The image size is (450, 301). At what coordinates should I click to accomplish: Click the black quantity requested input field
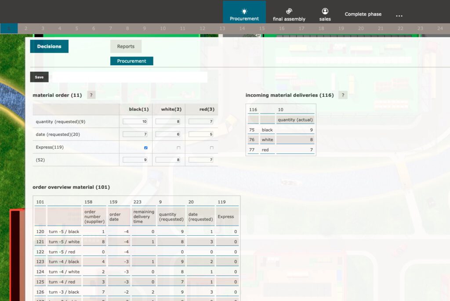click(x=135, y=122)
